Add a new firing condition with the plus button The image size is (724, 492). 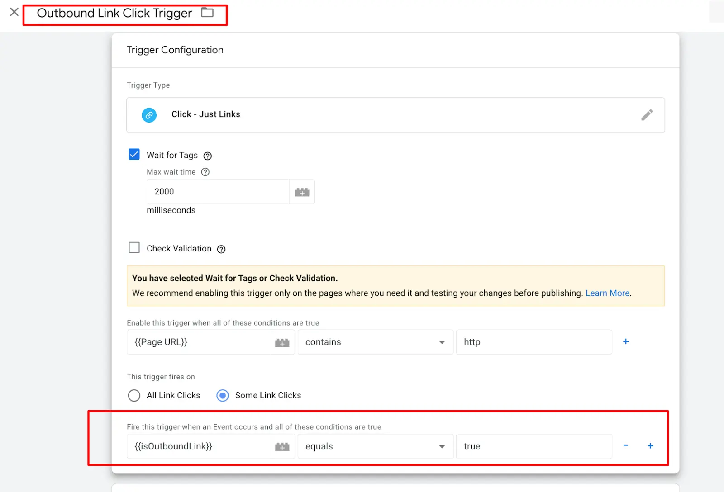(x=650, y=446)
